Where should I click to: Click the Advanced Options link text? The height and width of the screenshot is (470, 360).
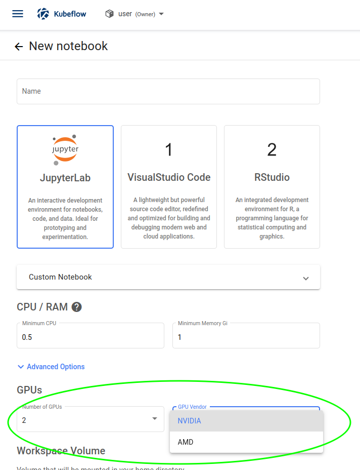pos(56,367)
